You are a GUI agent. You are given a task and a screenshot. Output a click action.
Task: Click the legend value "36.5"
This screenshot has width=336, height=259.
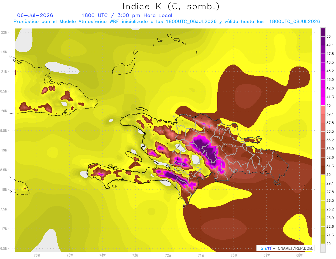330,131
